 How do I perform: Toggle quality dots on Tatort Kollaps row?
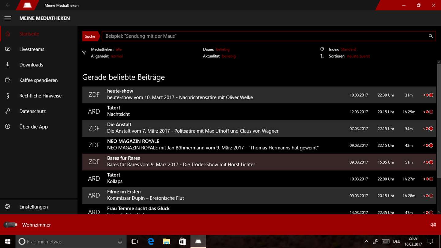(428, 179)
